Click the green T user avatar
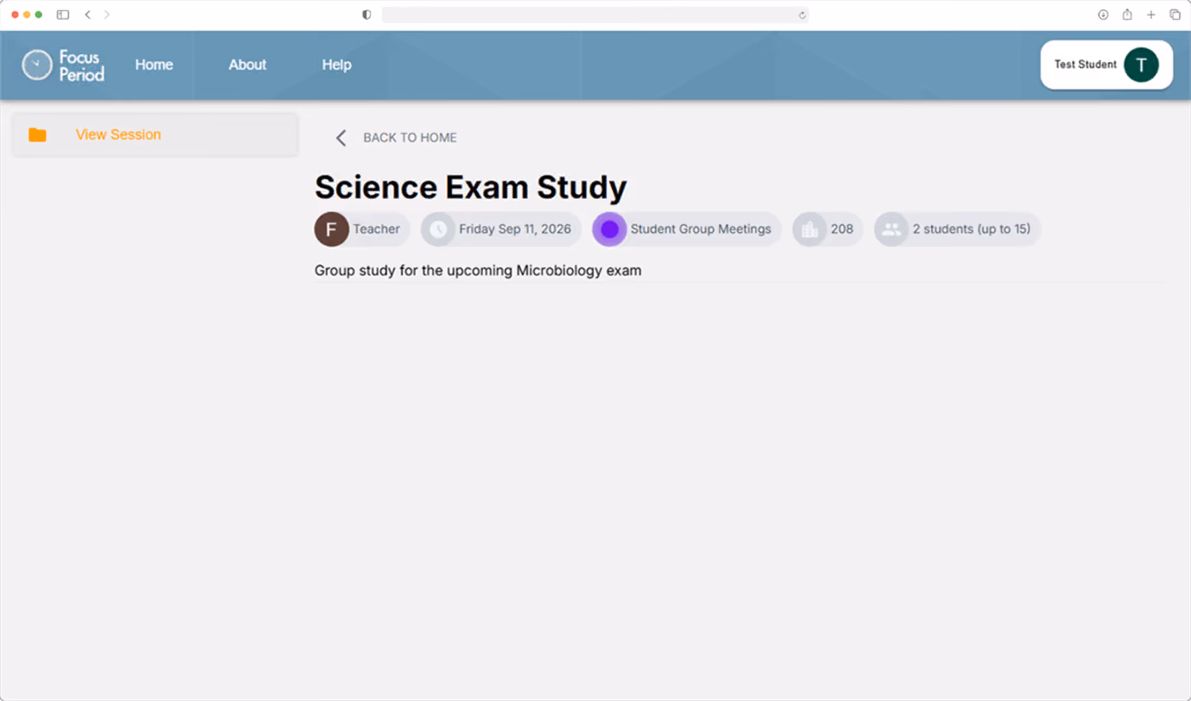The height and width of the screenshot is (701, 1191). (x=1141, y=65)
